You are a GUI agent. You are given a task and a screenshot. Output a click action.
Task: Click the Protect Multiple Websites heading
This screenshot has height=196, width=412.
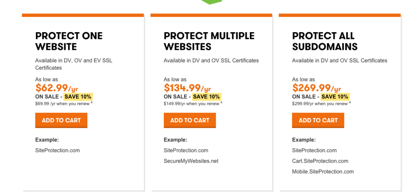(209, 41)
